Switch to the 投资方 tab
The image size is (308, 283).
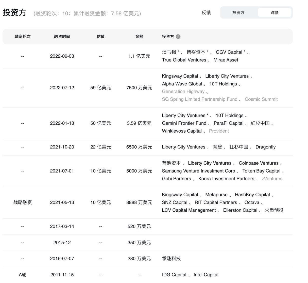[x=238, y=12]
